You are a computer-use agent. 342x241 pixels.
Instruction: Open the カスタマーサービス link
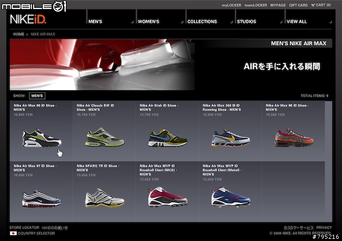click(x=299, y=228)
